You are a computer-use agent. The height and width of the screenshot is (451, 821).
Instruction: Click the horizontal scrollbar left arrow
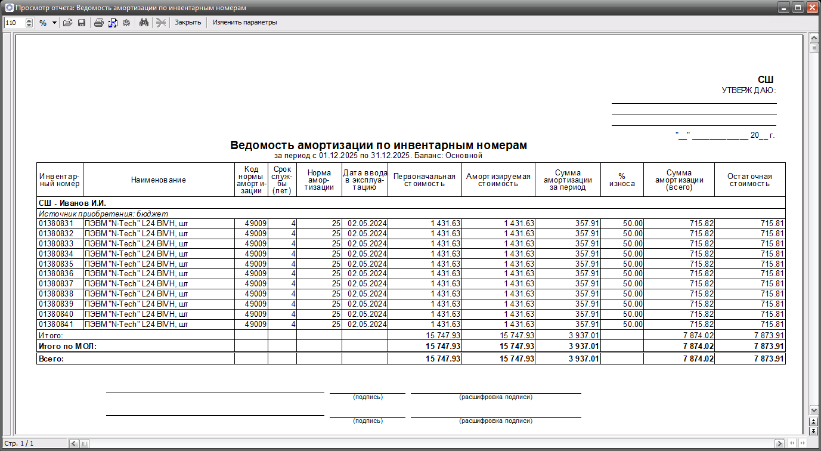(x=75, y=443)
